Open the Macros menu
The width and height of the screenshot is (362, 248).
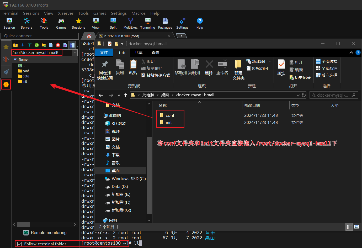tap(139, 13)
